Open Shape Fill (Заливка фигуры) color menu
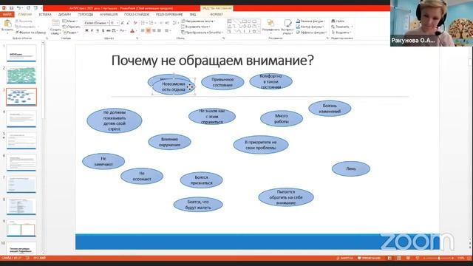This screenshot has height=266, width=473. tap(310, 21)
